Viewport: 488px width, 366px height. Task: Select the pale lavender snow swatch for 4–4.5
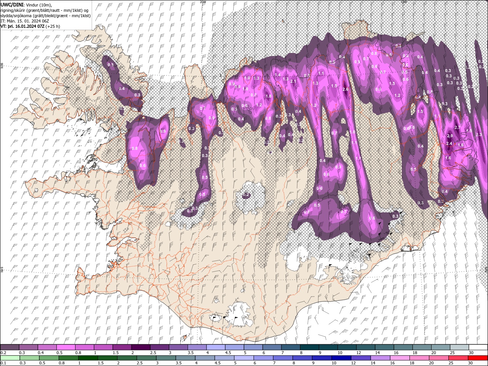click(215, 347)
